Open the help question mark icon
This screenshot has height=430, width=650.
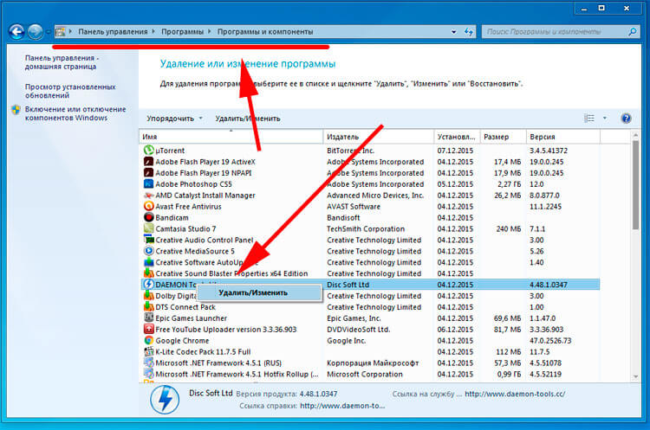coord(626,119)
